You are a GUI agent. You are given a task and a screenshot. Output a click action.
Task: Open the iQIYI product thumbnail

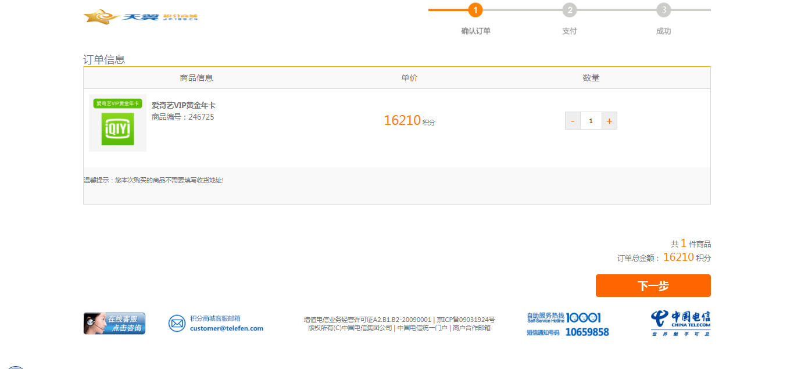point(117,123)
